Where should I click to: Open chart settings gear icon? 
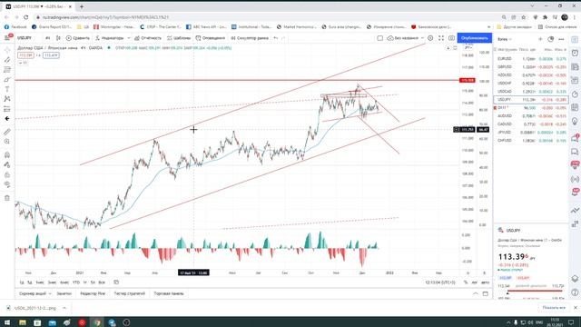pyautogui.click(x=430, y=38)
